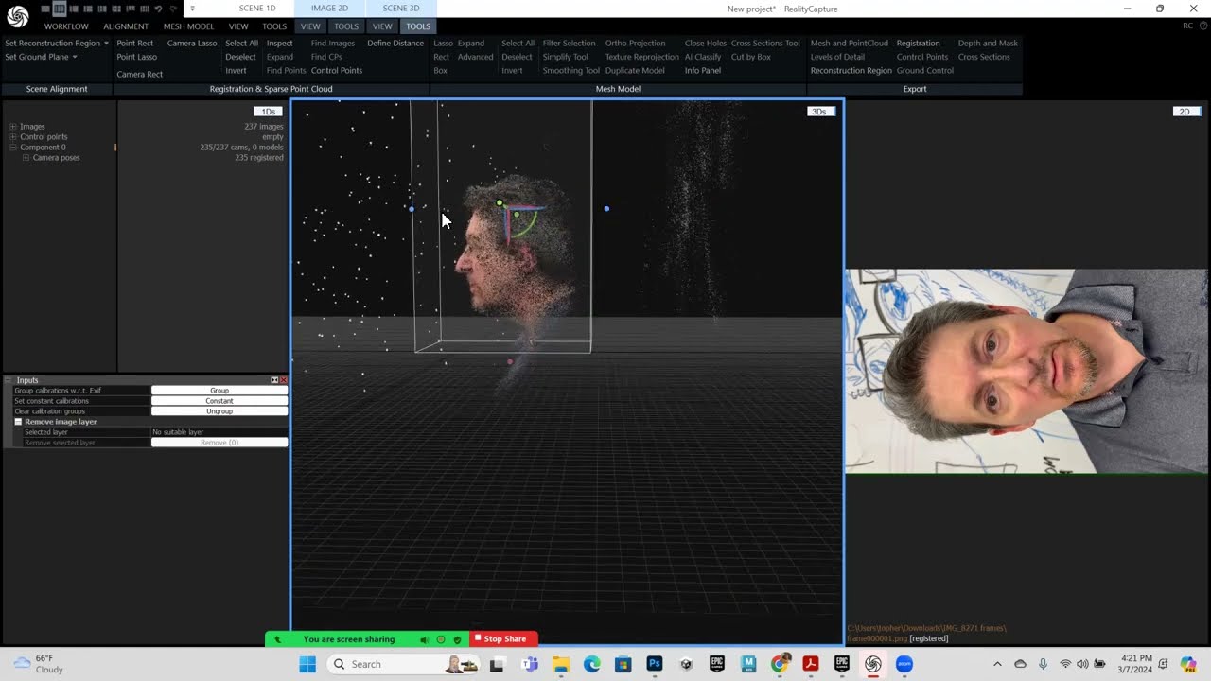The image size is (1211, 681).
Task: Collapse the Component 0 tree node
Action: 13,147
